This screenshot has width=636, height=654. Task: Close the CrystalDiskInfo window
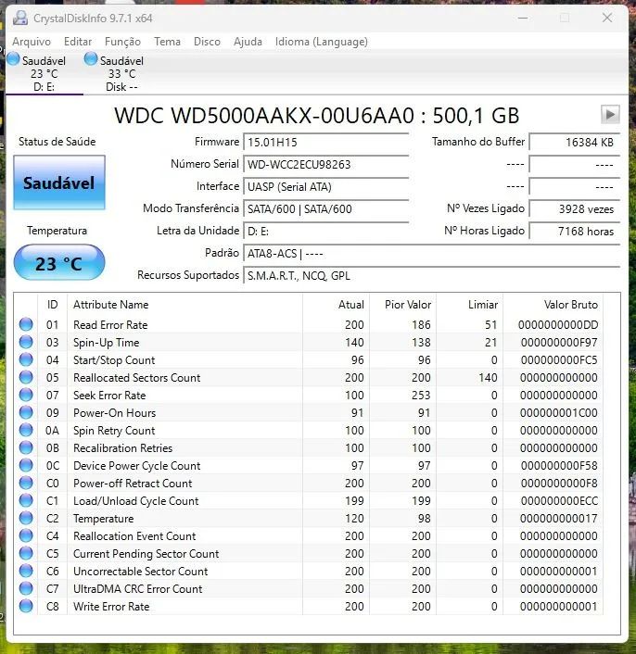tap(607, 18)
